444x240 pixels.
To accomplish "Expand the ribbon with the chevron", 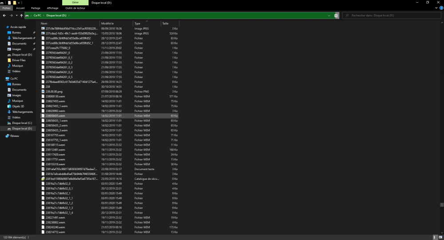I will click(x=436, y=8).
